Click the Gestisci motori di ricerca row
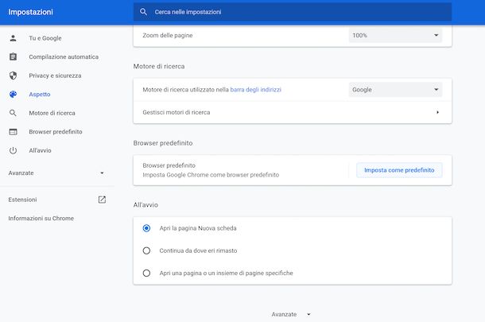Screen dimensions: 485x322 click(293, 112)
